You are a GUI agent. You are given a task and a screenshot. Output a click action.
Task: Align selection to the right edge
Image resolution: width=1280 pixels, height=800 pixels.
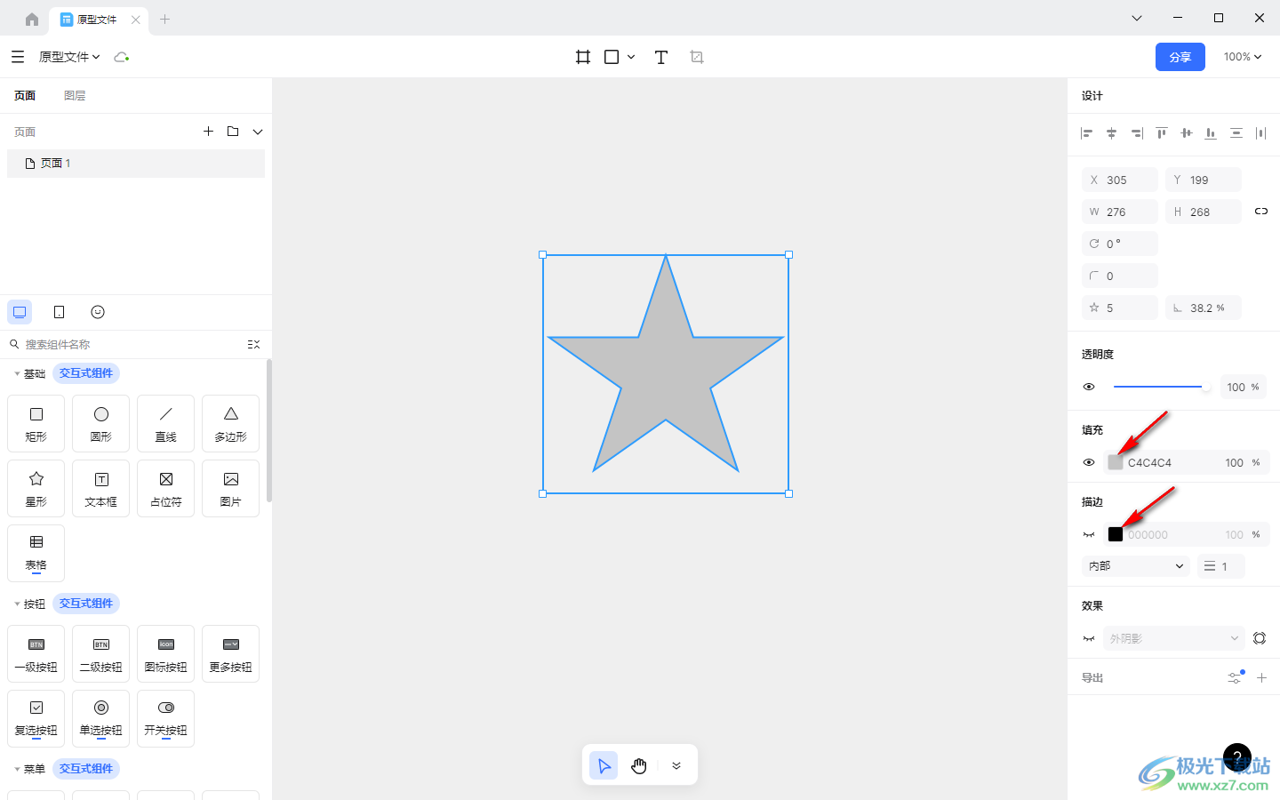pos(1136,133)
